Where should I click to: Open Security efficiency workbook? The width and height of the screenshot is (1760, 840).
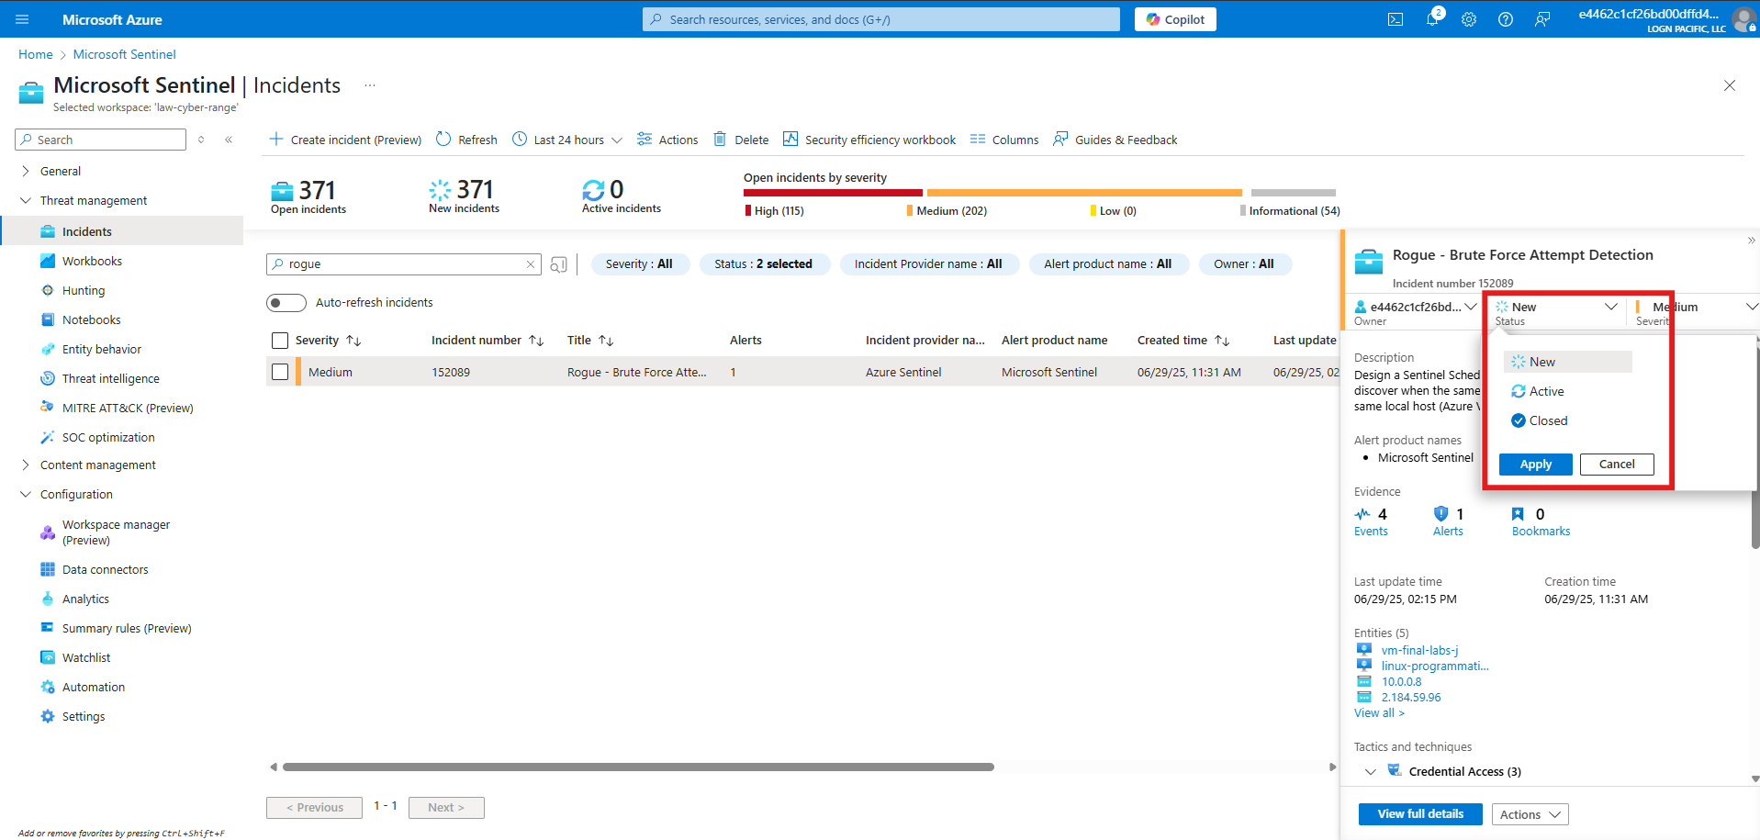coord(869,140)
